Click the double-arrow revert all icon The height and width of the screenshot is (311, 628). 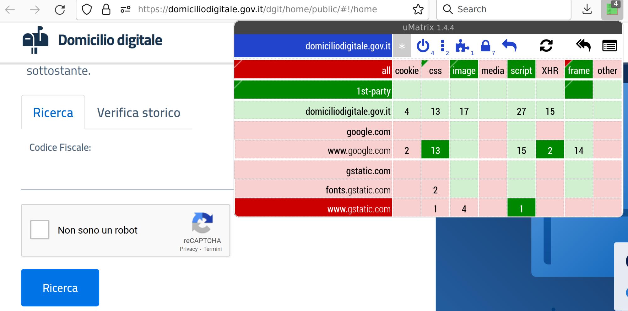click(x=583, y=46)
